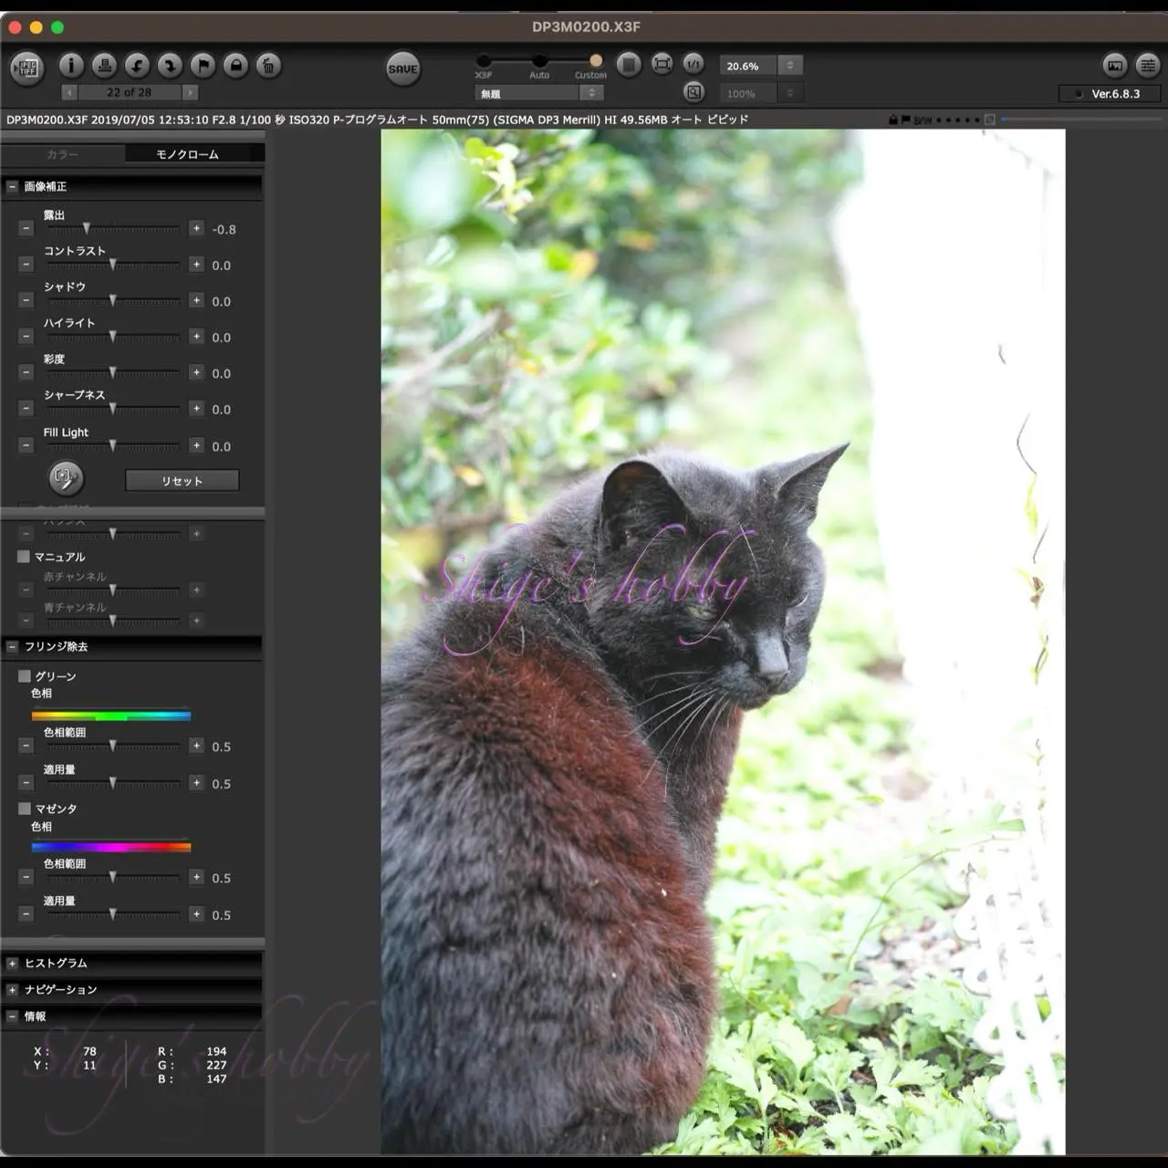Click the round SAVE button

tap(402, 68)
